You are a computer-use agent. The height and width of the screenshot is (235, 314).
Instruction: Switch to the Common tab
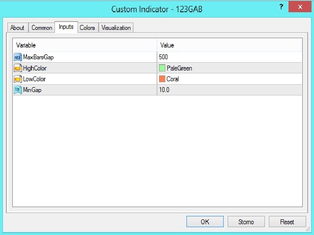pos(42,28)
